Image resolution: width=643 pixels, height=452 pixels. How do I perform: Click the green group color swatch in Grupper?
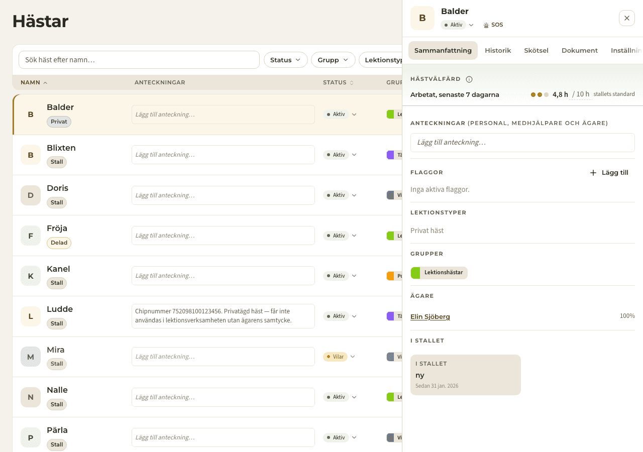[x=415, y=273]
